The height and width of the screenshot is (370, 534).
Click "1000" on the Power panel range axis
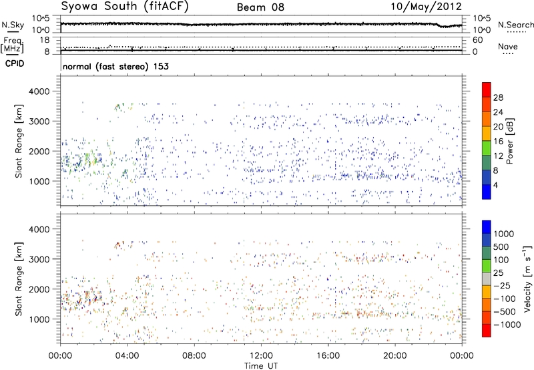(x=39, y=181)
